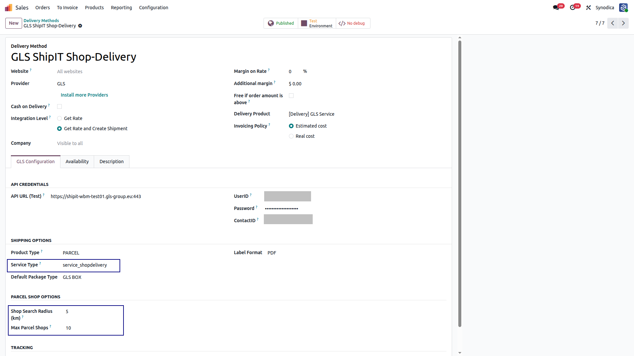Open the Configuration menu
The image size is (634, 356).
154,8
